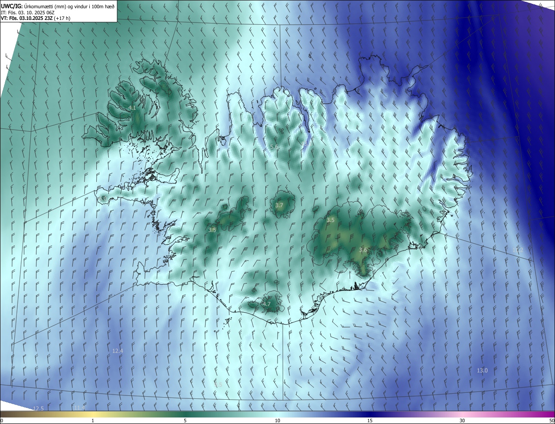Click the 3.7 value inside the round glacier outline
This screenshot has height=424, width=555.
click(279, 205)
